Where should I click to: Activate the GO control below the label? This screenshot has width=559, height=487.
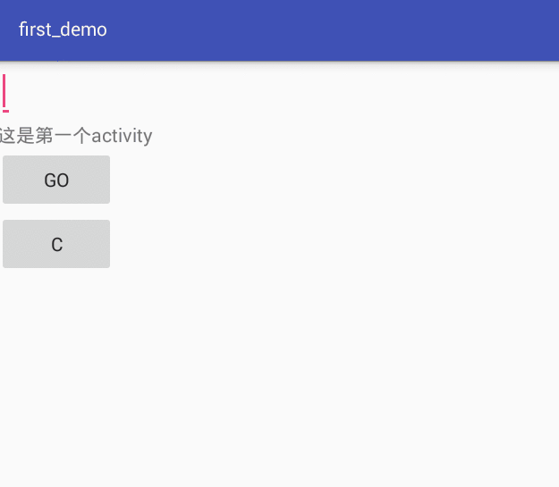pos(56,180)
